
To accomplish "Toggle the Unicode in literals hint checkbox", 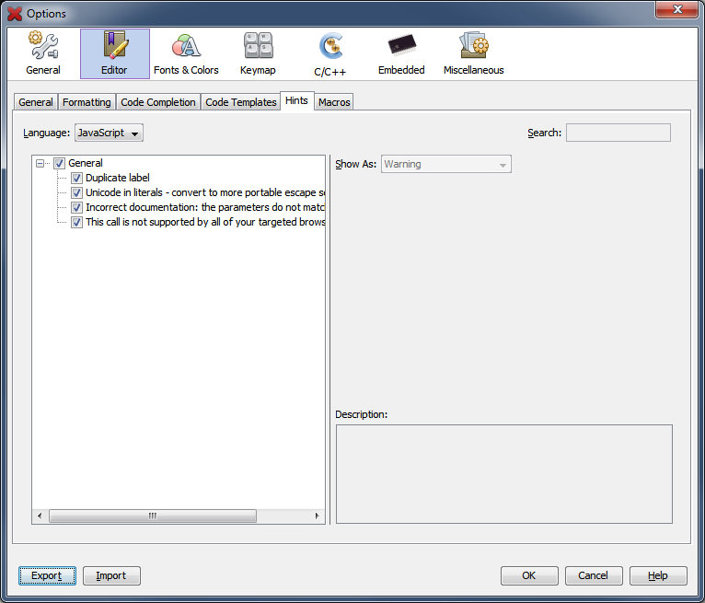I will (x=77, y=193).
